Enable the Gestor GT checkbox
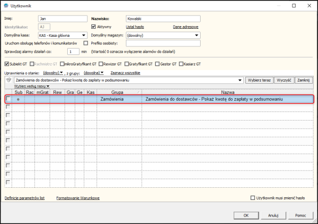 pyautogui.click(x=157, y=64)
